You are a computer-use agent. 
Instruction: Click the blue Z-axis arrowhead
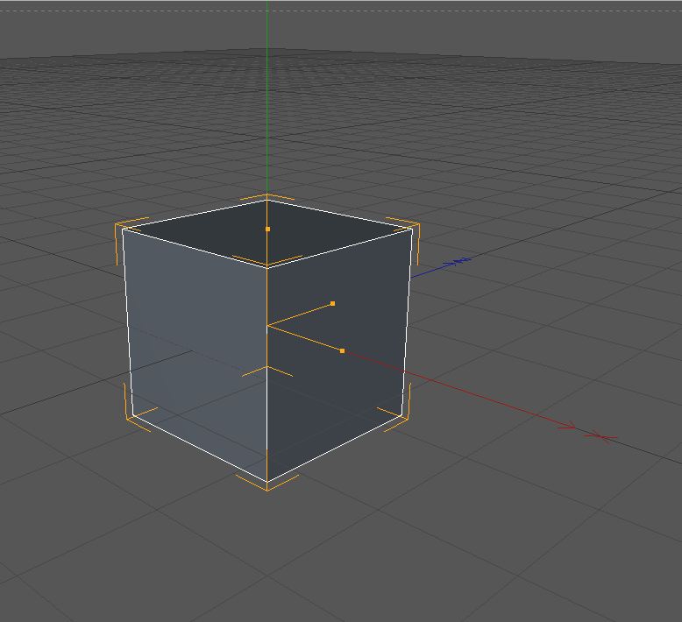tap(451, 263)
